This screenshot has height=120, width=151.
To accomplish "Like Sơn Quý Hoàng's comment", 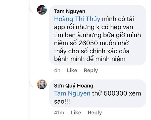I will pyautogui.click(x=76, y=113).
